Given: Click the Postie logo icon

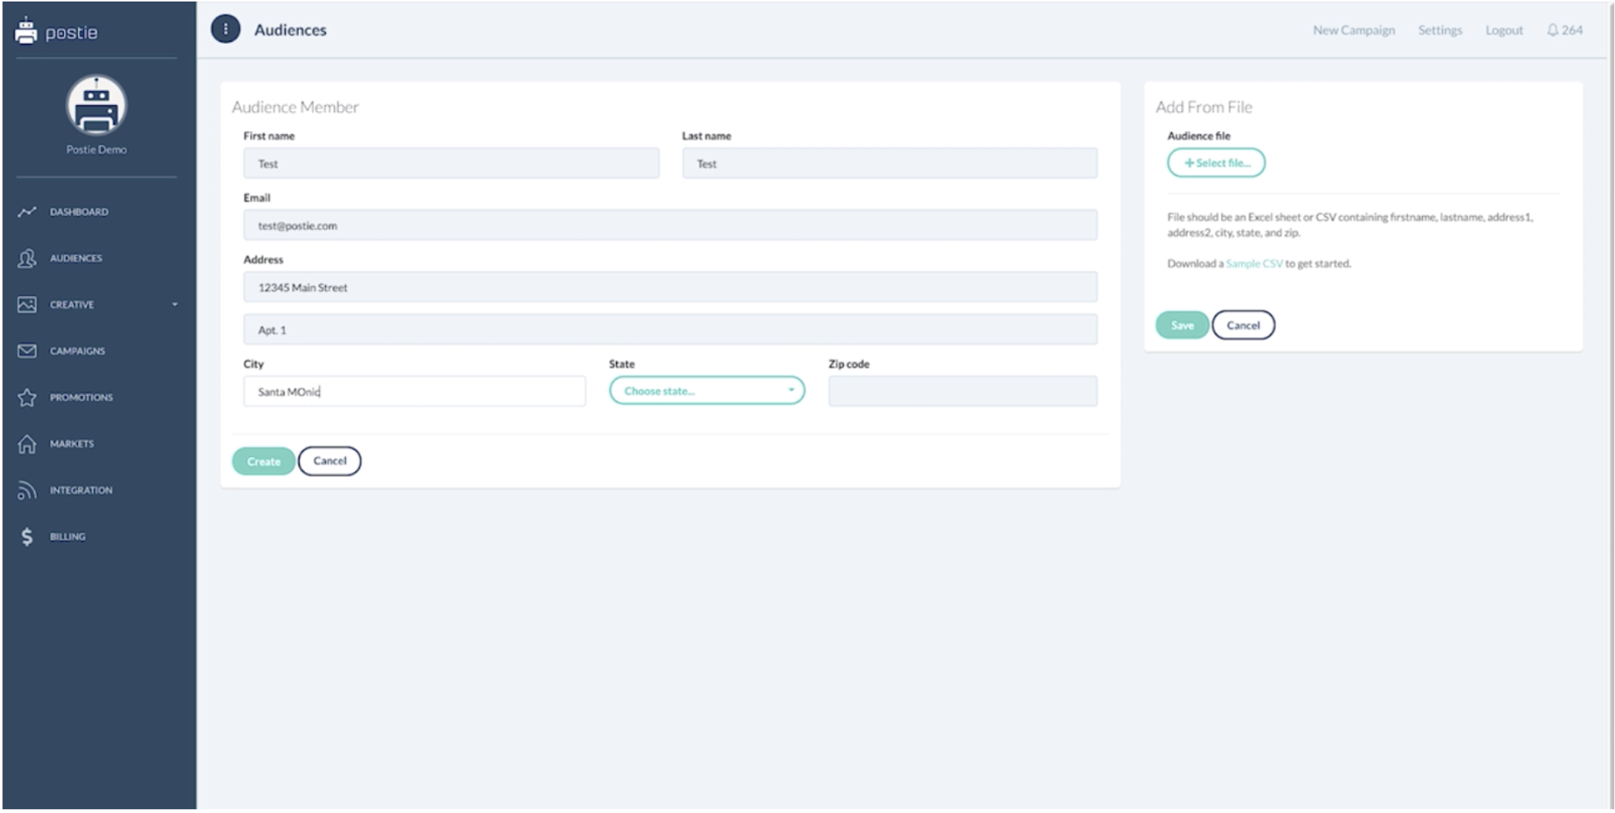Looking at the screenshot, I should coord(26,31).
